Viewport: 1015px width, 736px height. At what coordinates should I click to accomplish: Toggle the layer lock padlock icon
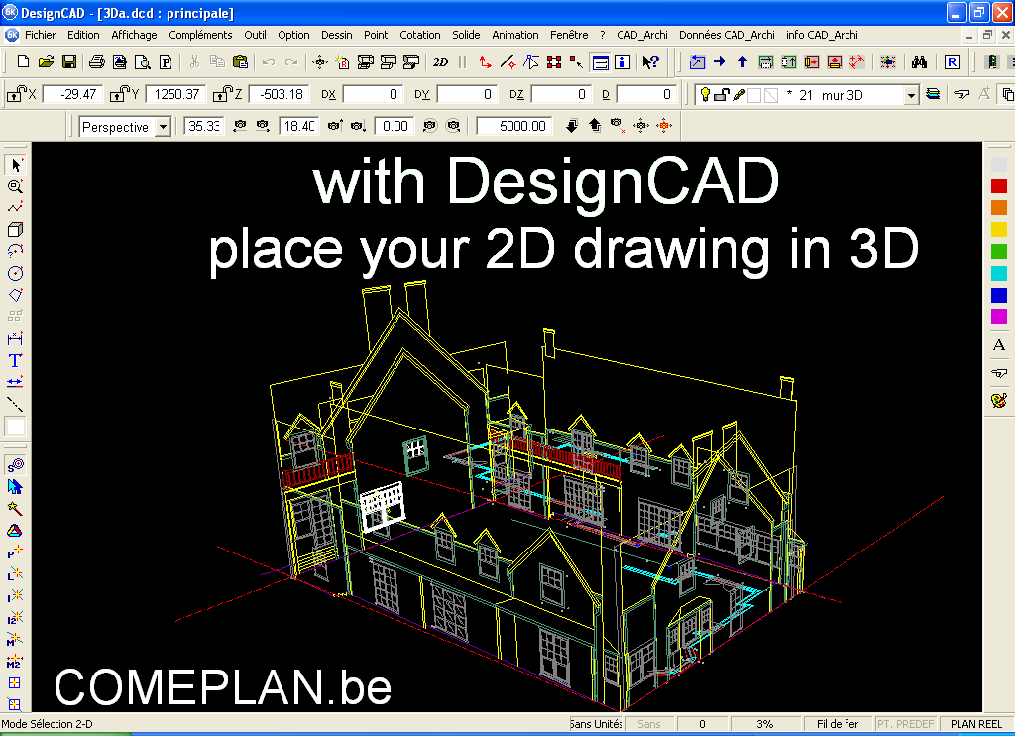[x=722, y=95]
